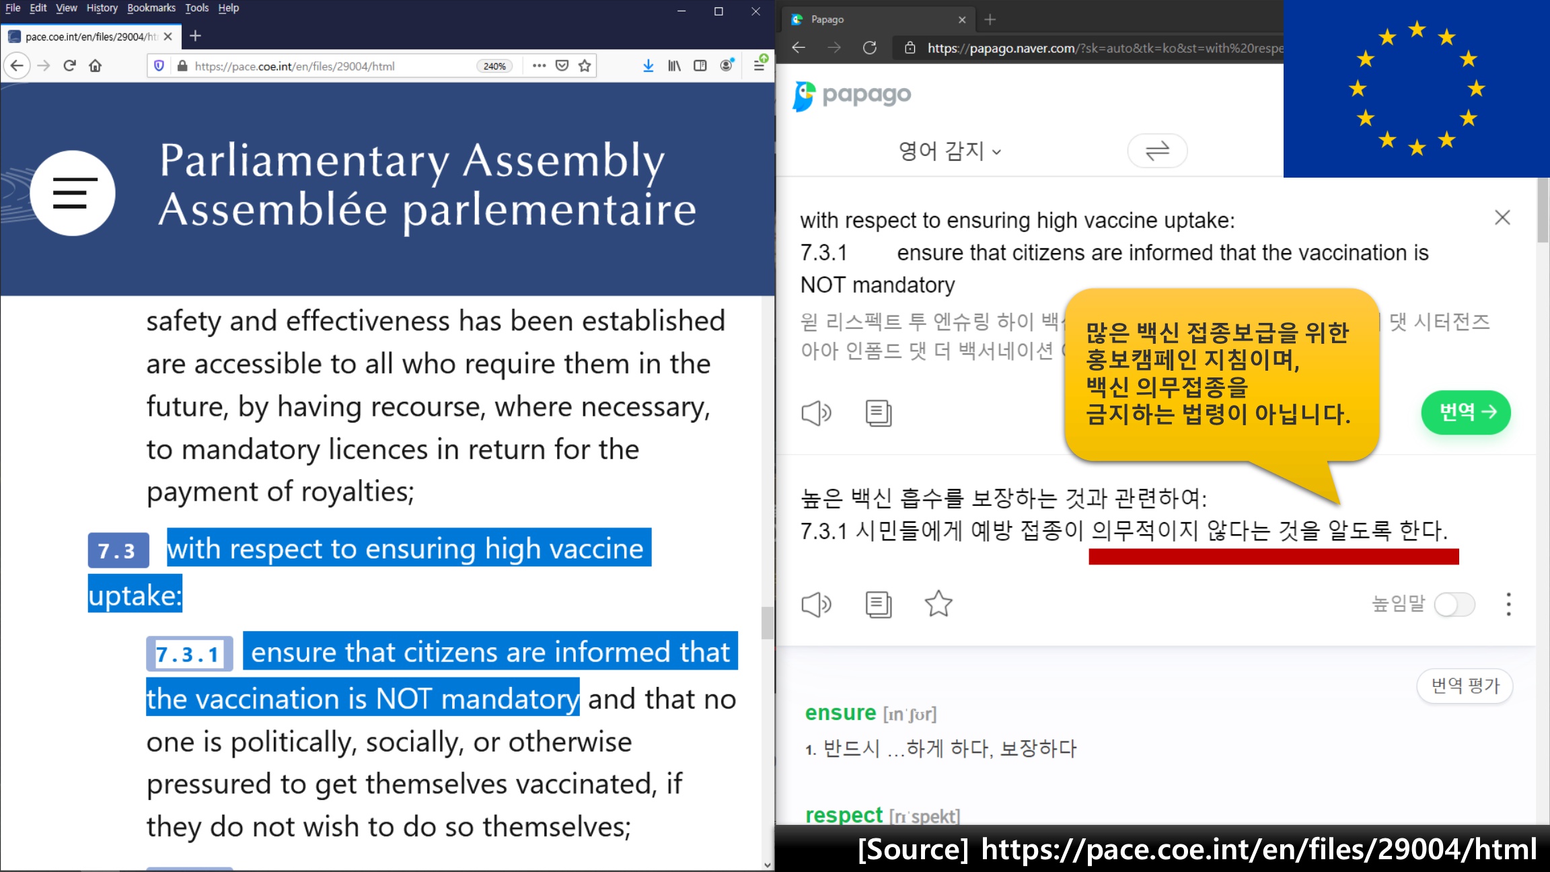Click the 'ensure' dictionary word link
1550x872 pixels.
click(840, 713)
